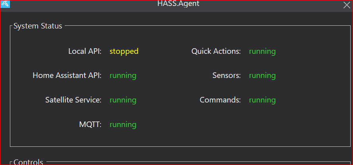The image size is (353, 165).
Task: Click the Sensors running status
Action: pos(262,76)
